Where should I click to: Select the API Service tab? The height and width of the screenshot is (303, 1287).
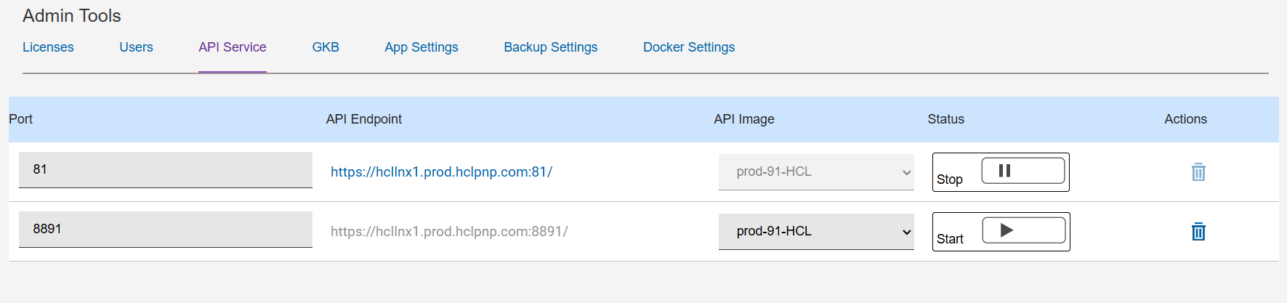click(x=232, y=47)
